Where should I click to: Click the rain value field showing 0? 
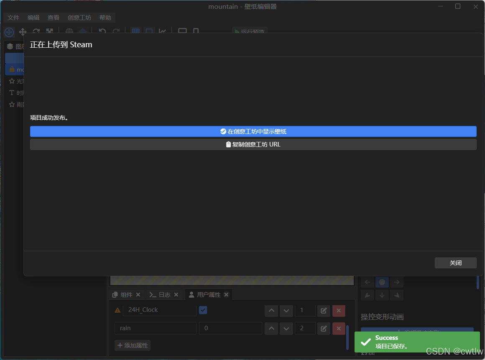[x=230, y=329]
